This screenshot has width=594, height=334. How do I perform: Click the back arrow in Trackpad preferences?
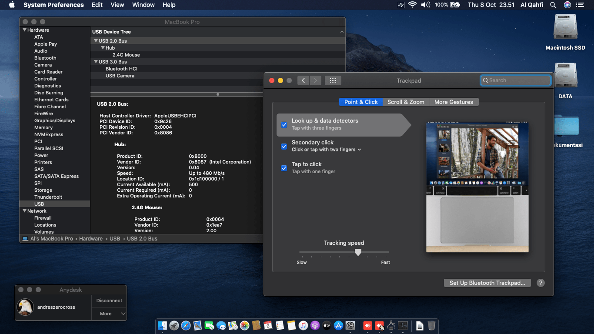(x=303, y=80)
